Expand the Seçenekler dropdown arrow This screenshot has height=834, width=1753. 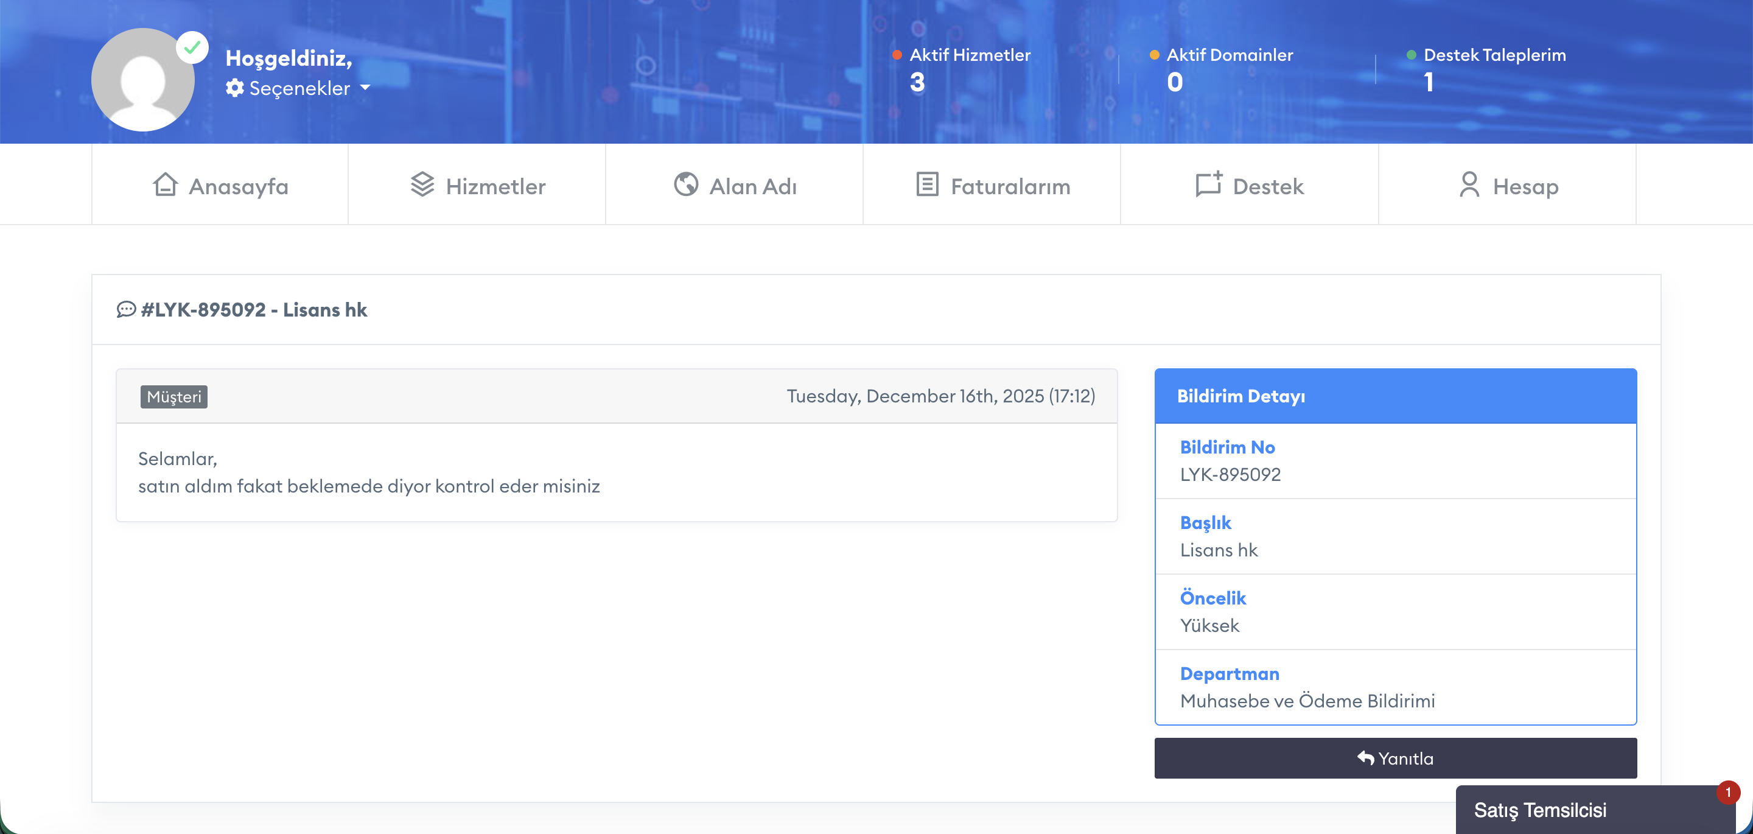coord(365,88)
